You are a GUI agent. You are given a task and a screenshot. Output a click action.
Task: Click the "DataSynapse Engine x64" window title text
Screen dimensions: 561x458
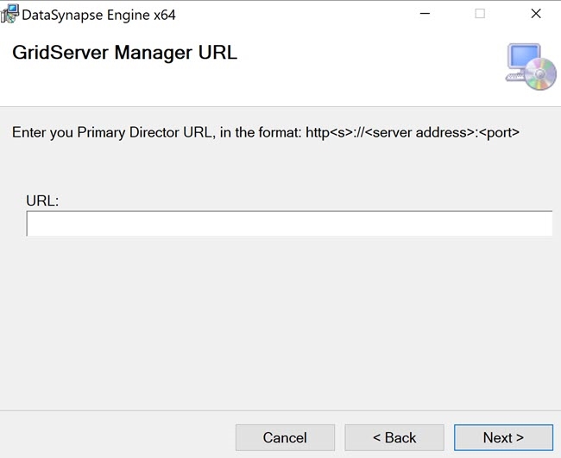tap(98, 15)
